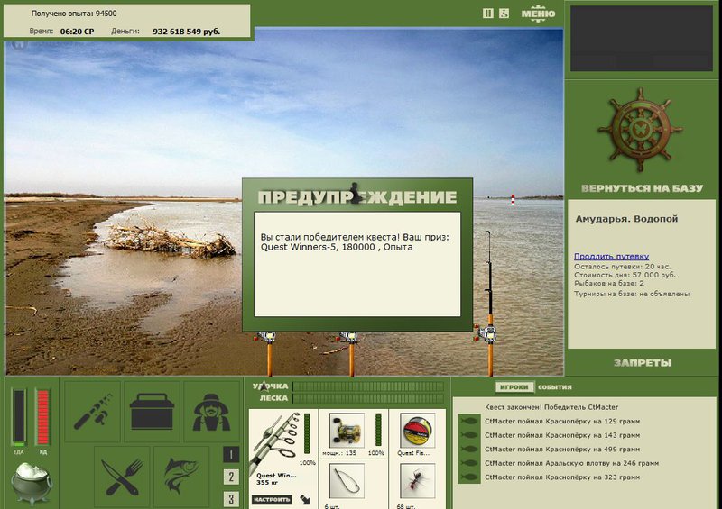
Task: Select rod slot 2
Action: 231,477
